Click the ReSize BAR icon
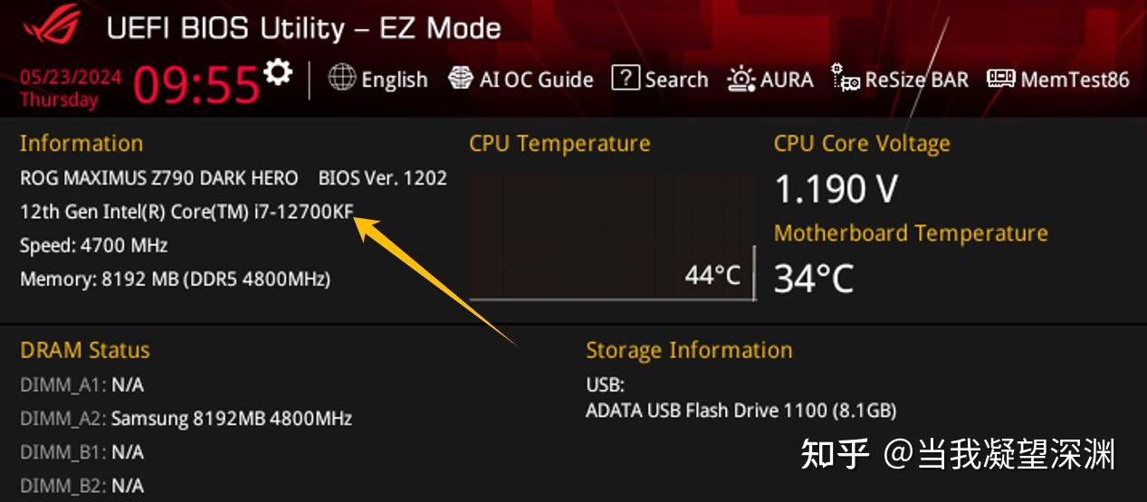This screenshot has height=502, width=1147. (846, 79)
